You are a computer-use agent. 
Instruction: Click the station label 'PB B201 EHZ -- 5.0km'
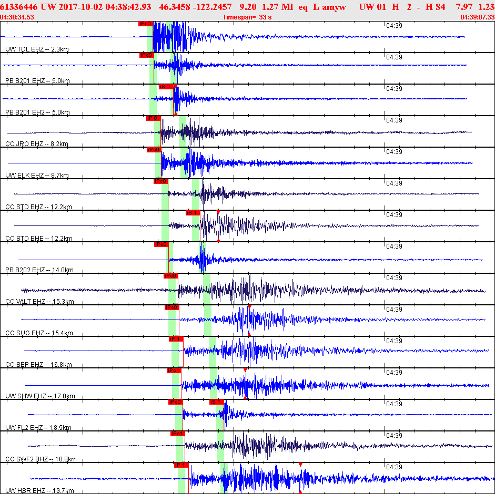pyautogui.click(x=37, y=81)
